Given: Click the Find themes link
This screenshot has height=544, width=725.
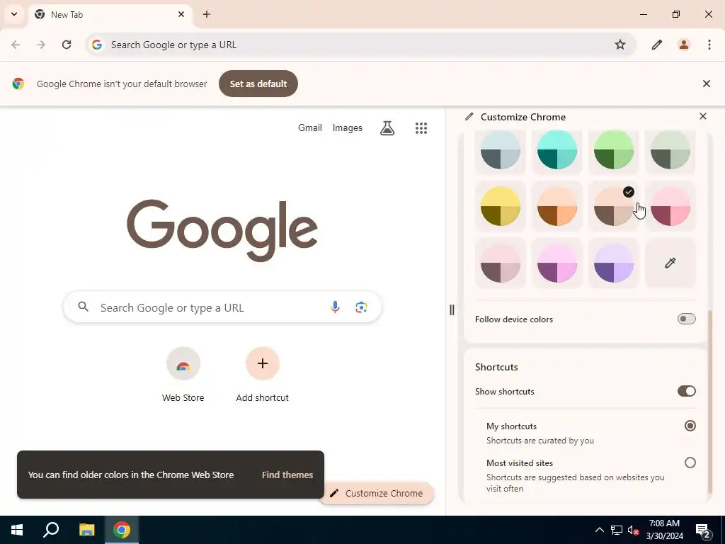Looking at the screenshot, I should tap(287, 475).
